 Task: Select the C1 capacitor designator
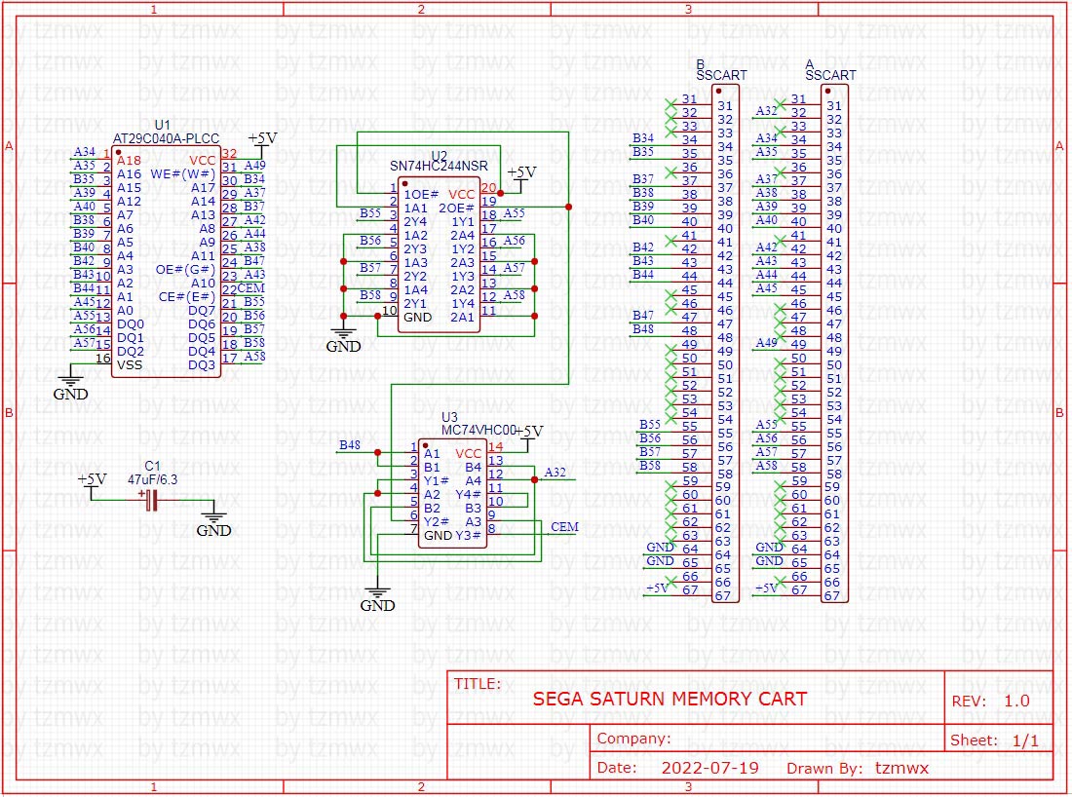tap(152, 466)
